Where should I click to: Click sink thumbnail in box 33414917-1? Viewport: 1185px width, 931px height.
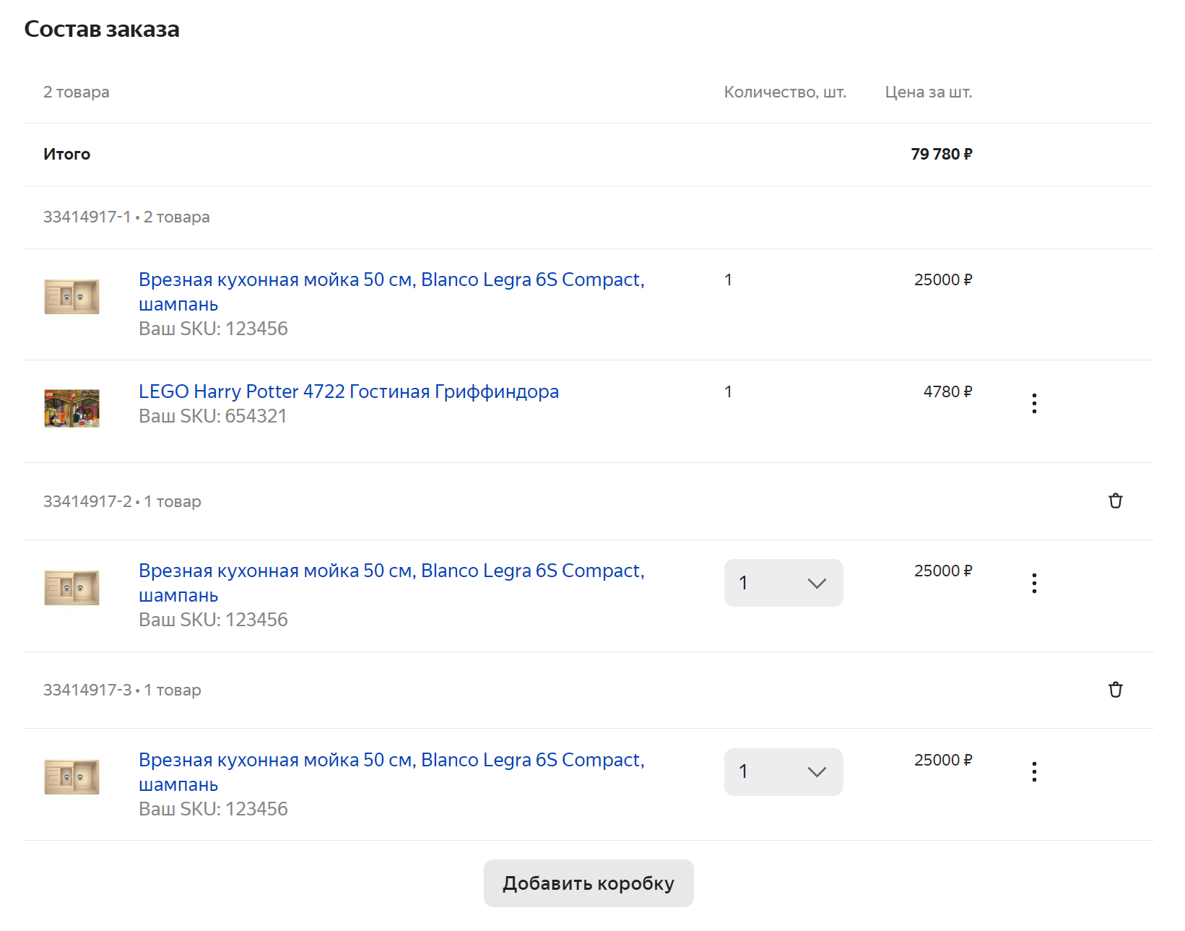[71, 297]
